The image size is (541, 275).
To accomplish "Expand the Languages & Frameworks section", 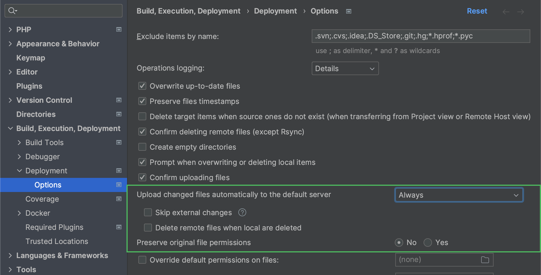I will tap(10, 256).
